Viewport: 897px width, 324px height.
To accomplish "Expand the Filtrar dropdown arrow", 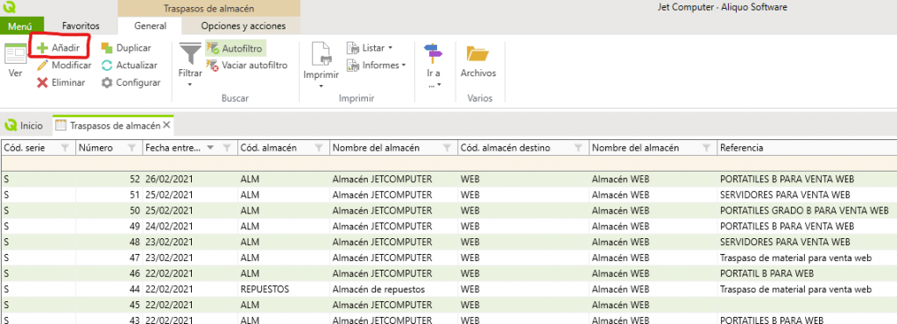I will tap(190, 85).
